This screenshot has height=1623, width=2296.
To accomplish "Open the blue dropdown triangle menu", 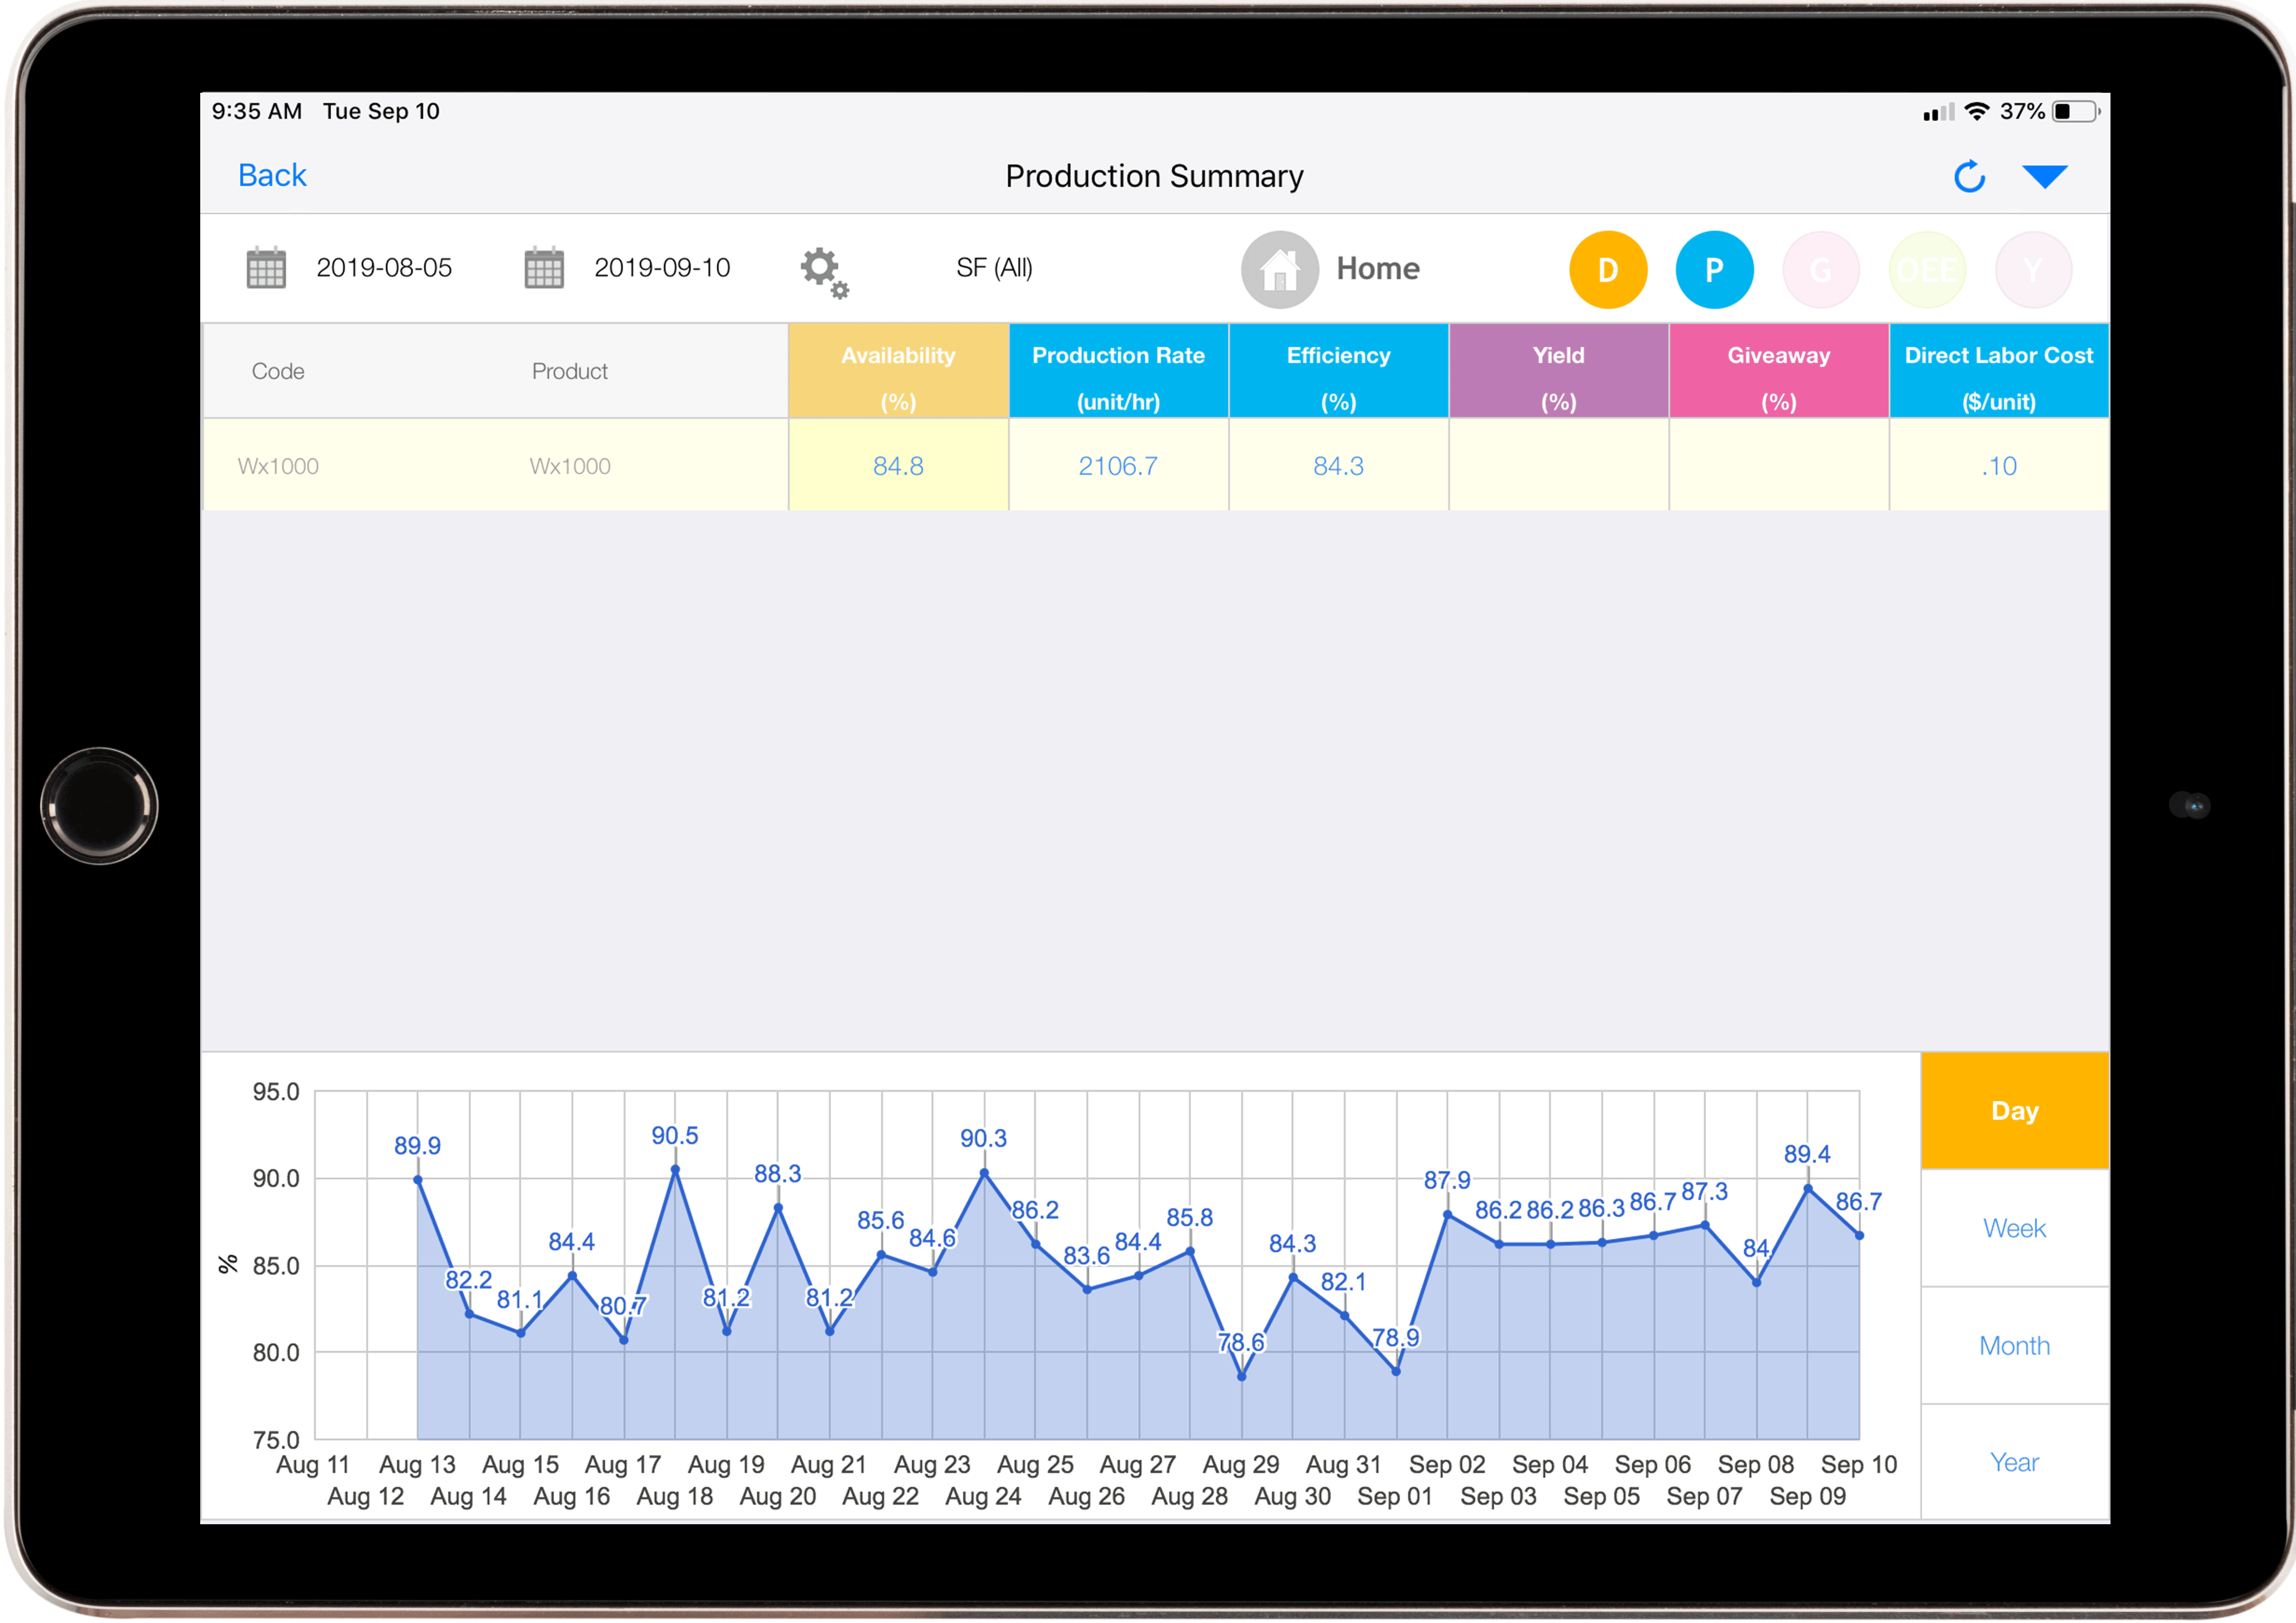I will point(2044,177).
